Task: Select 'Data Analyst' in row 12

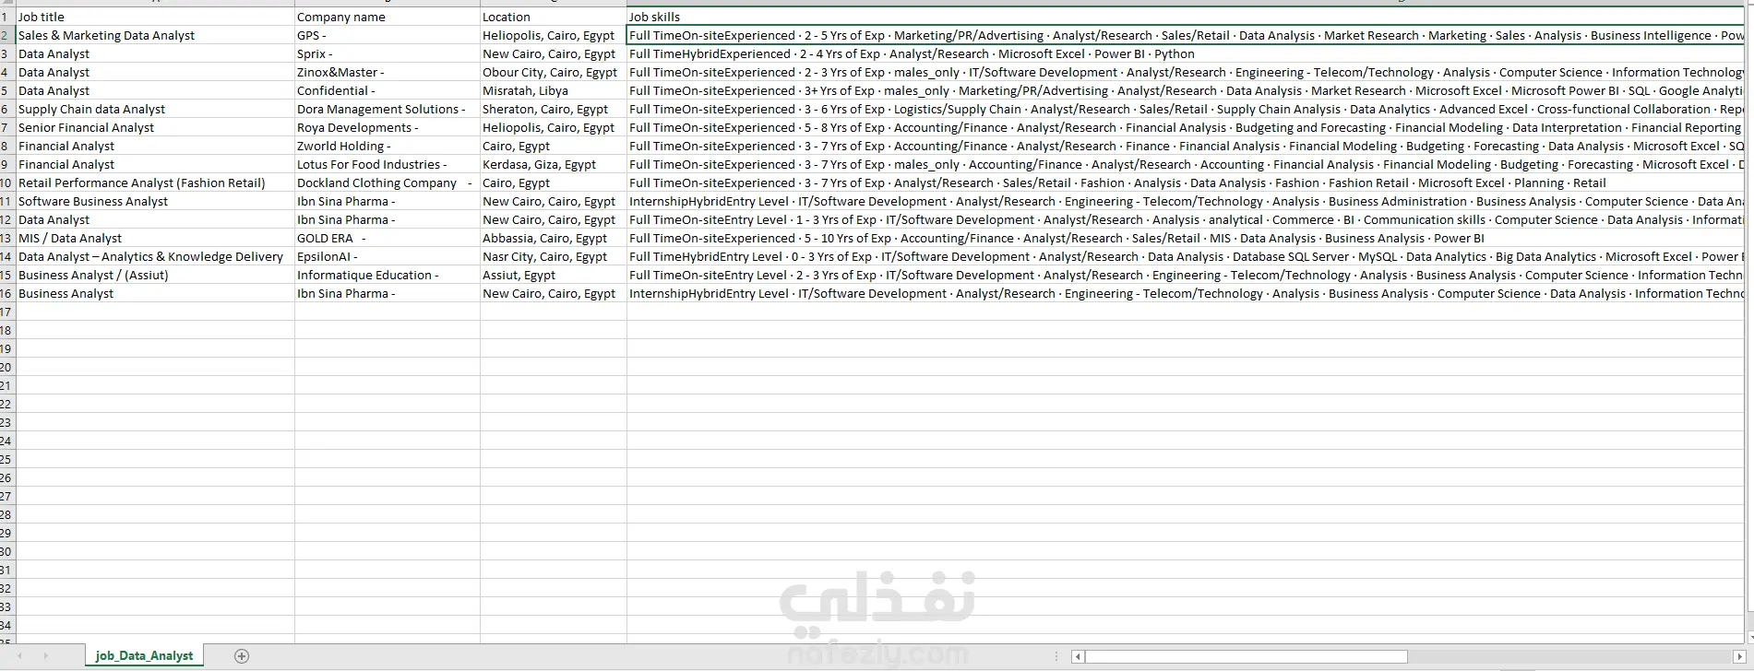Action: 156,219
